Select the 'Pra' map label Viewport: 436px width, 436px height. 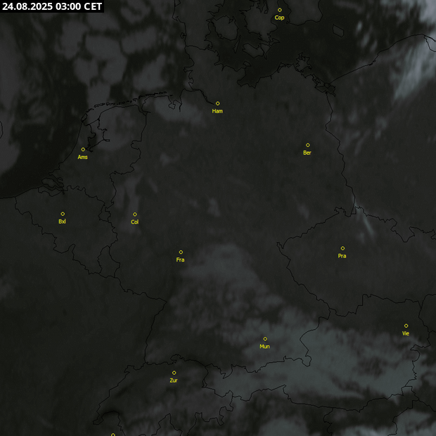342,256
